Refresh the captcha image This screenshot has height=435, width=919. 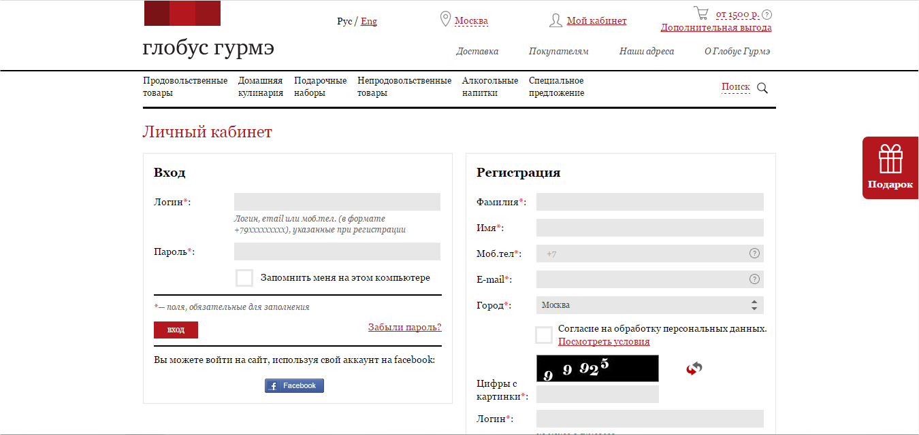[694, 368]
